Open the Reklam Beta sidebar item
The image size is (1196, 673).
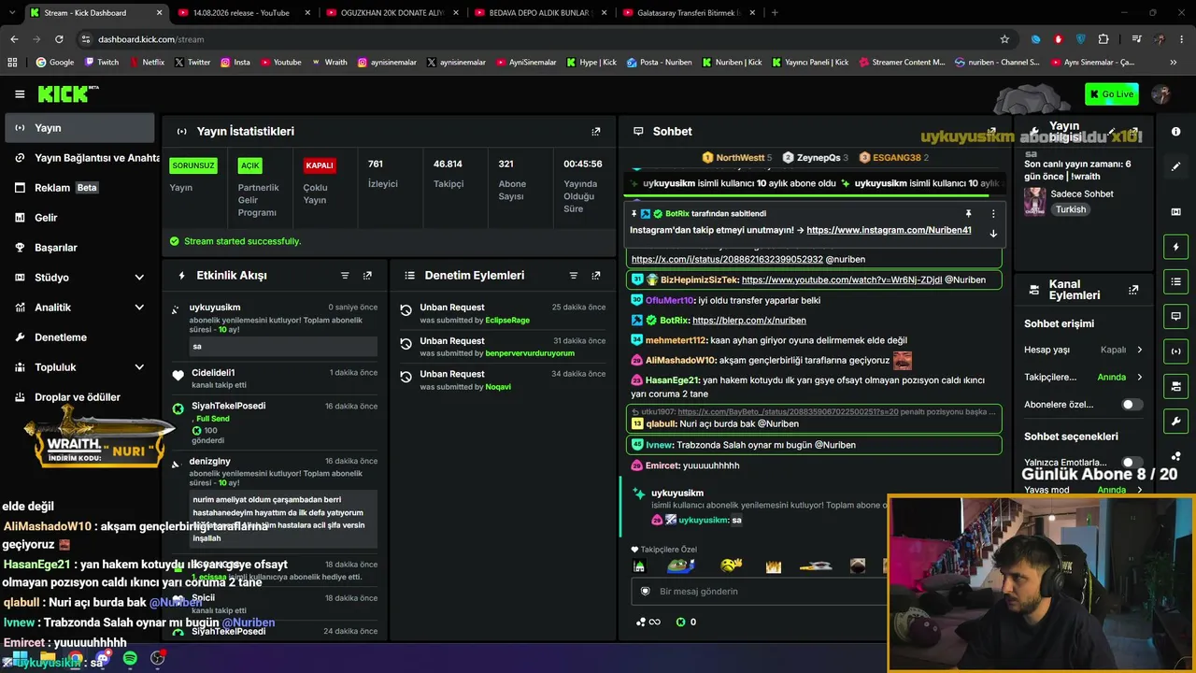(79, 188)
